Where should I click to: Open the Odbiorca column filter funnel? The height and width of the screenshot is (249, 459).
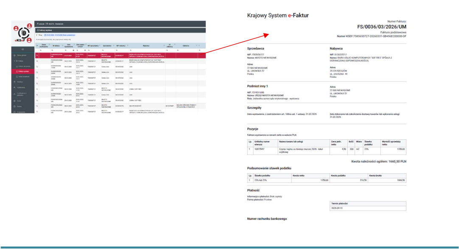point(197,45)
